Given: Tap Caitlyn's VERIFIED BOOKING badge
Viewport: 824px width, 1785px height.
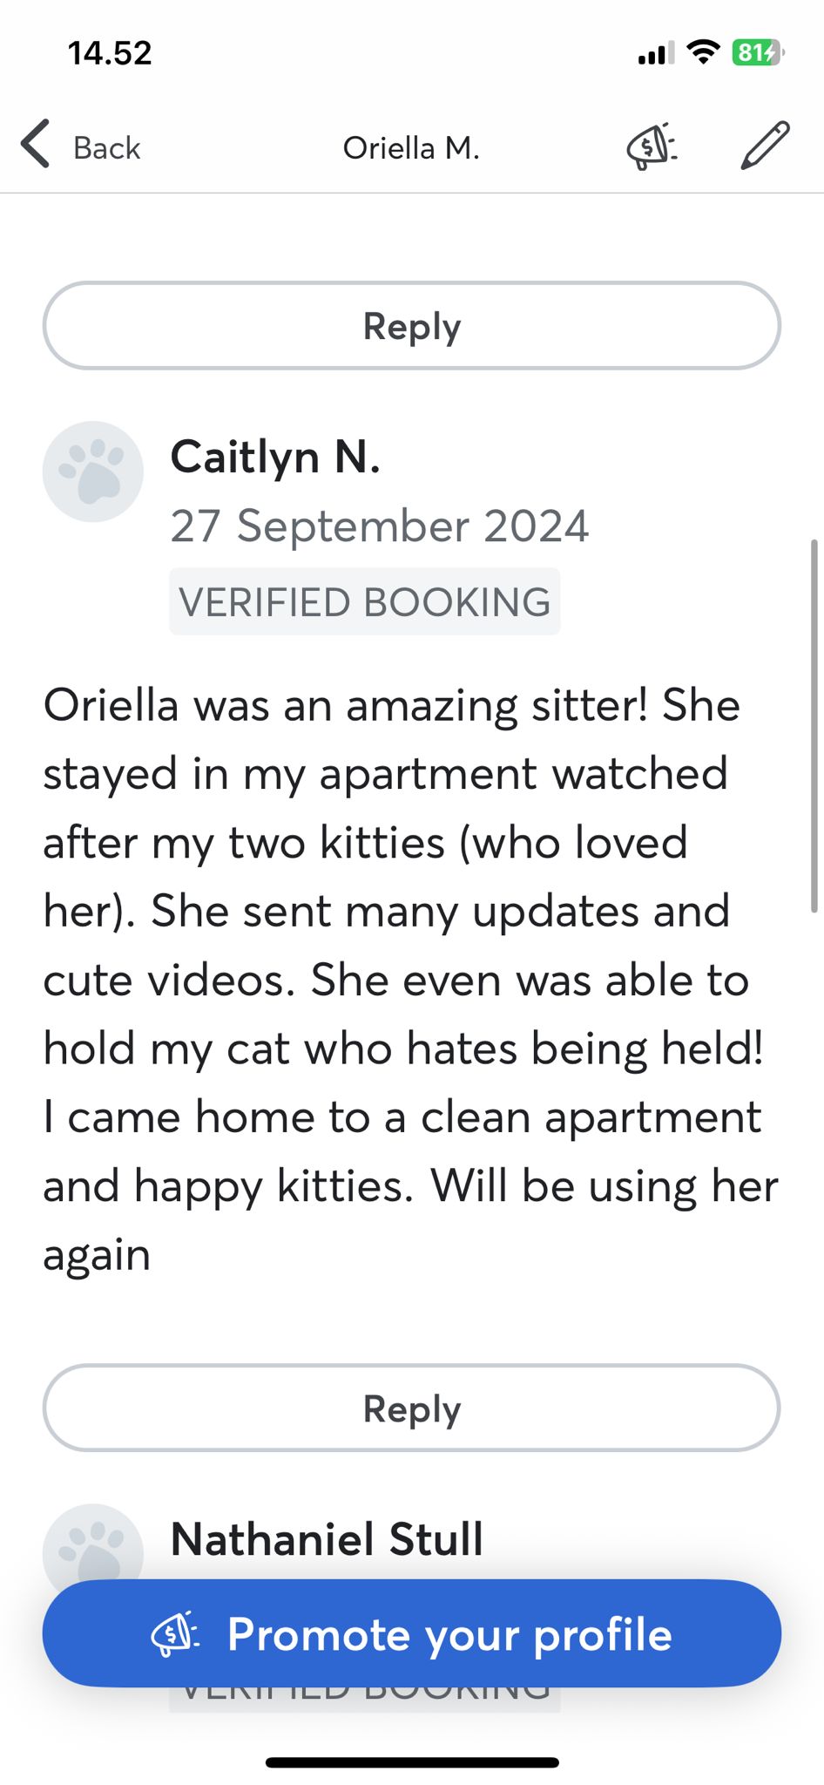Looking at the screenshot, I should point(364,601).
